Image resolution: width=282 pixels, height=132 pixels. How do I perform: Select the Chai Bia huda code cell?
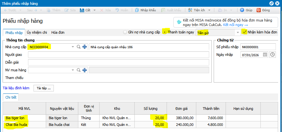24,125
